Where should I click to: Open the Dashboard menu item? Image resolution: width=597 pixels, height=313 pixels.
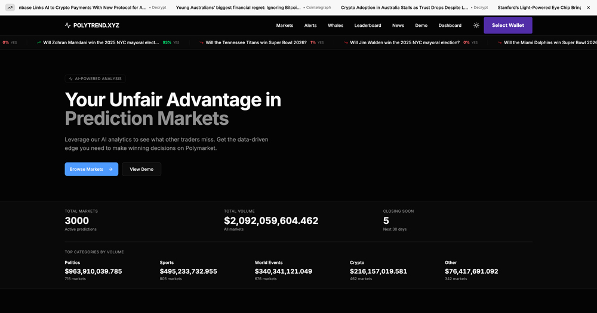(450, 26)
